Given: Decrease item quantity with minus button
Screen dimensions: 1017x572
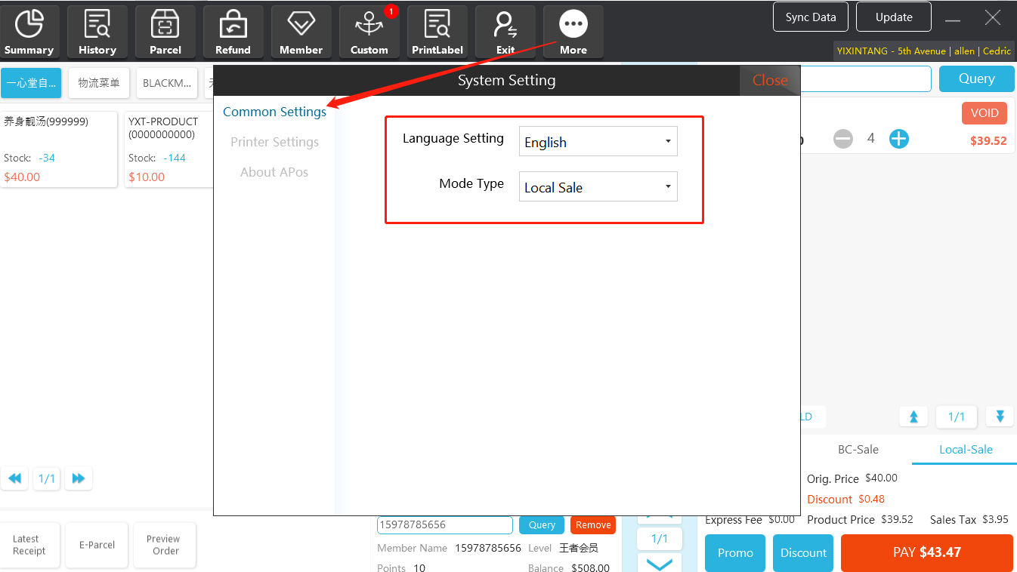Looking at the screenshot, I should tap(843, 139).
